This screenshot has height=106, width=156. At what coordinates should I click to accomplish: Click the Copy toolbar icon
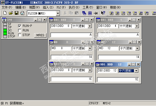coord(71,13)
